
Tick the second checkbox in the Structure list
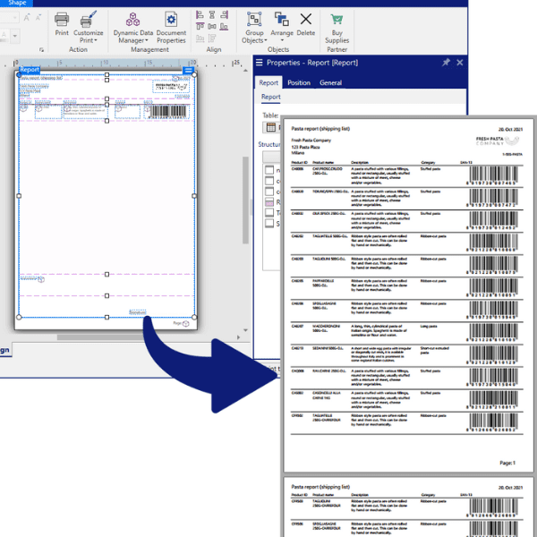(x=269, y=180)
